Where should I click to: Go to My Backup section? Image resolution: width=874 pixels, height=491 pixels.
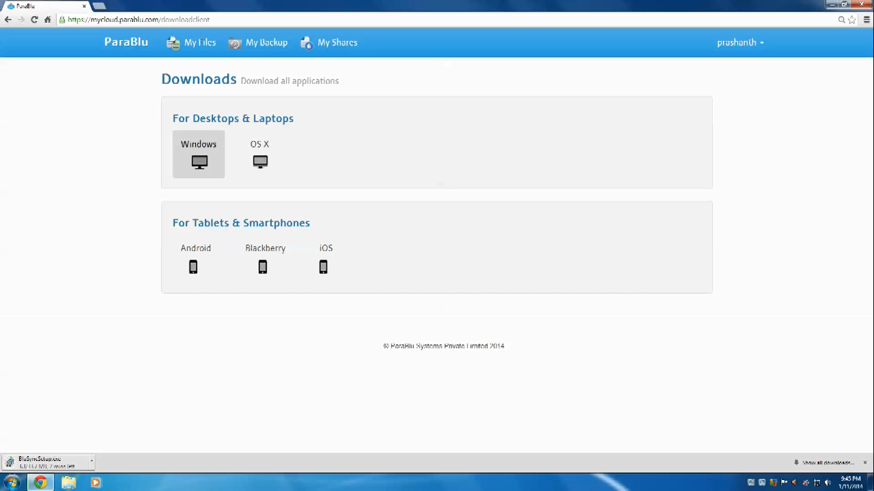click(x=258, y=43)
